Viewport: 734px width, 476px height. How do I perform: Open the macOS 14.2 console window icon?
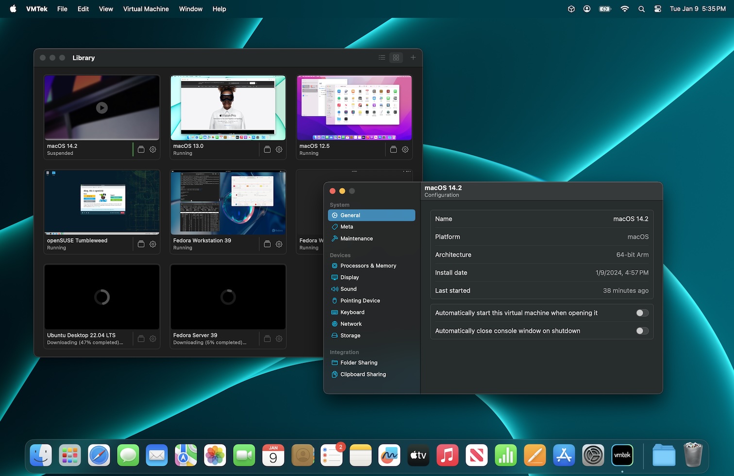point(141,149)
